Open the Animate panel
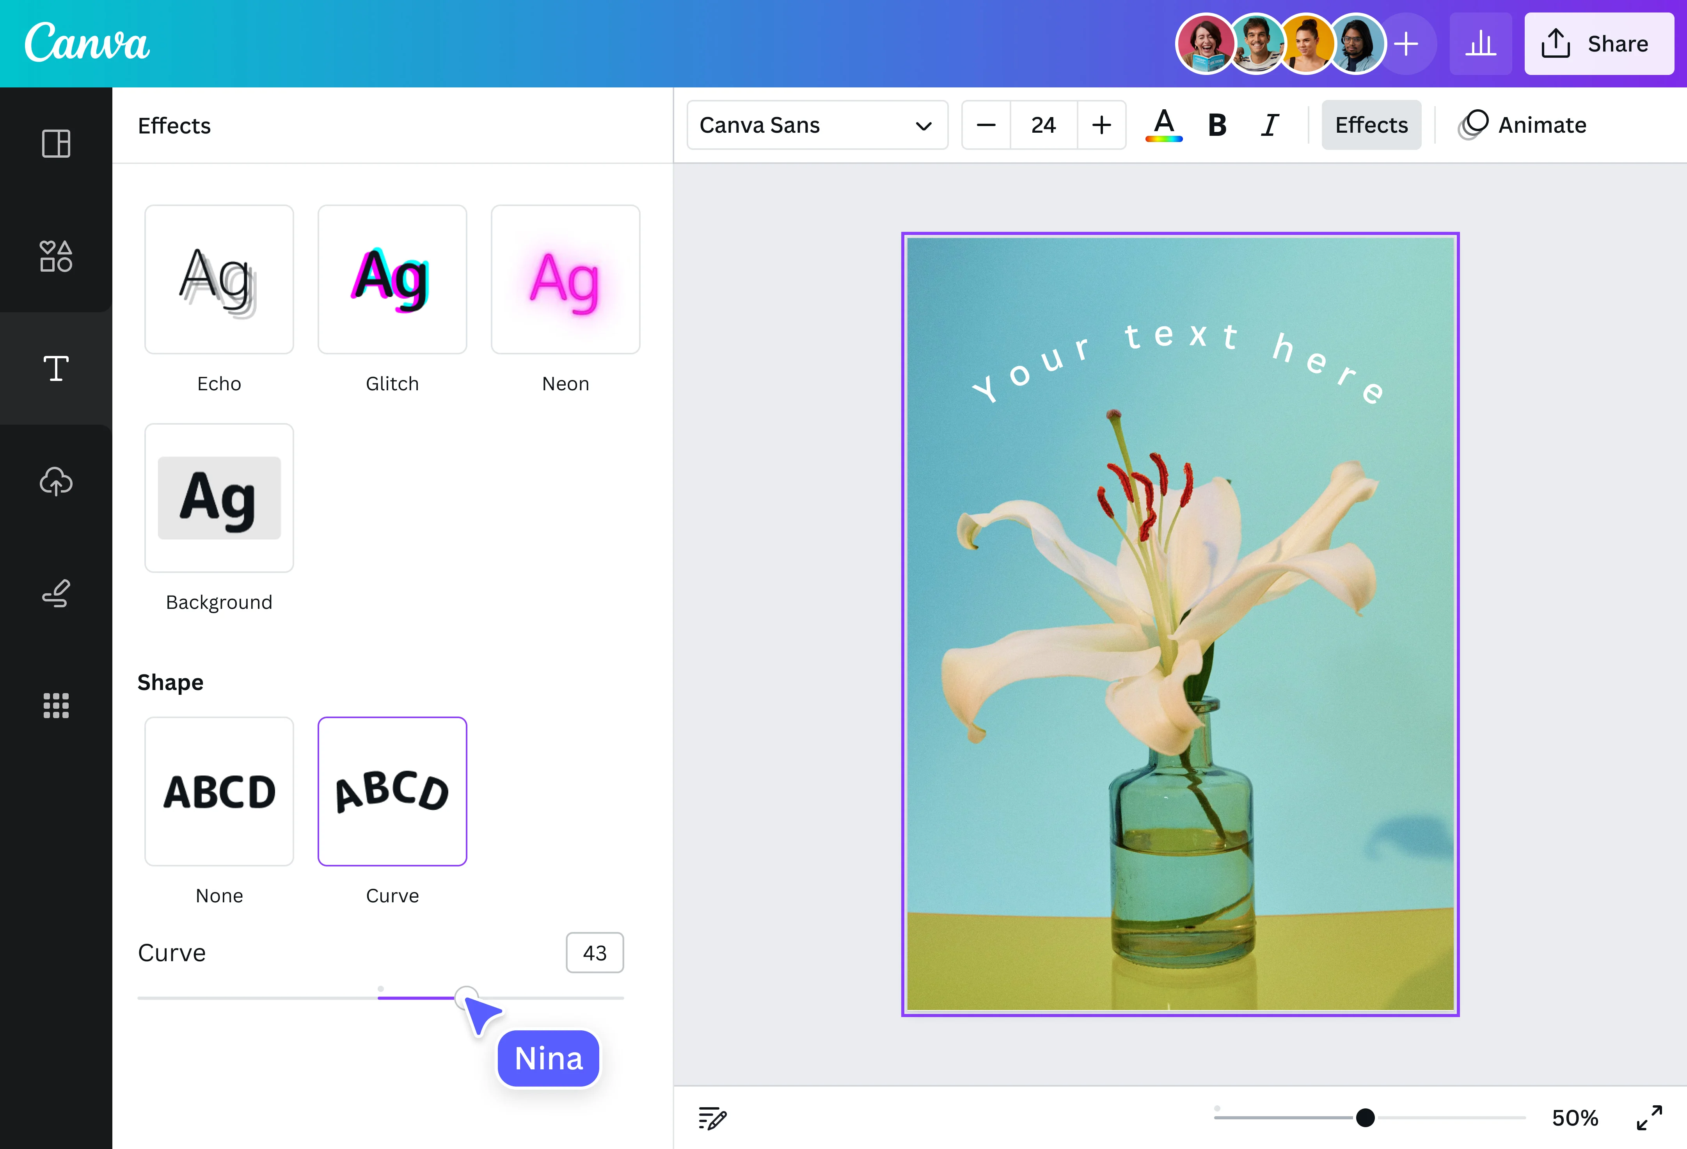 coord(1523,124)
